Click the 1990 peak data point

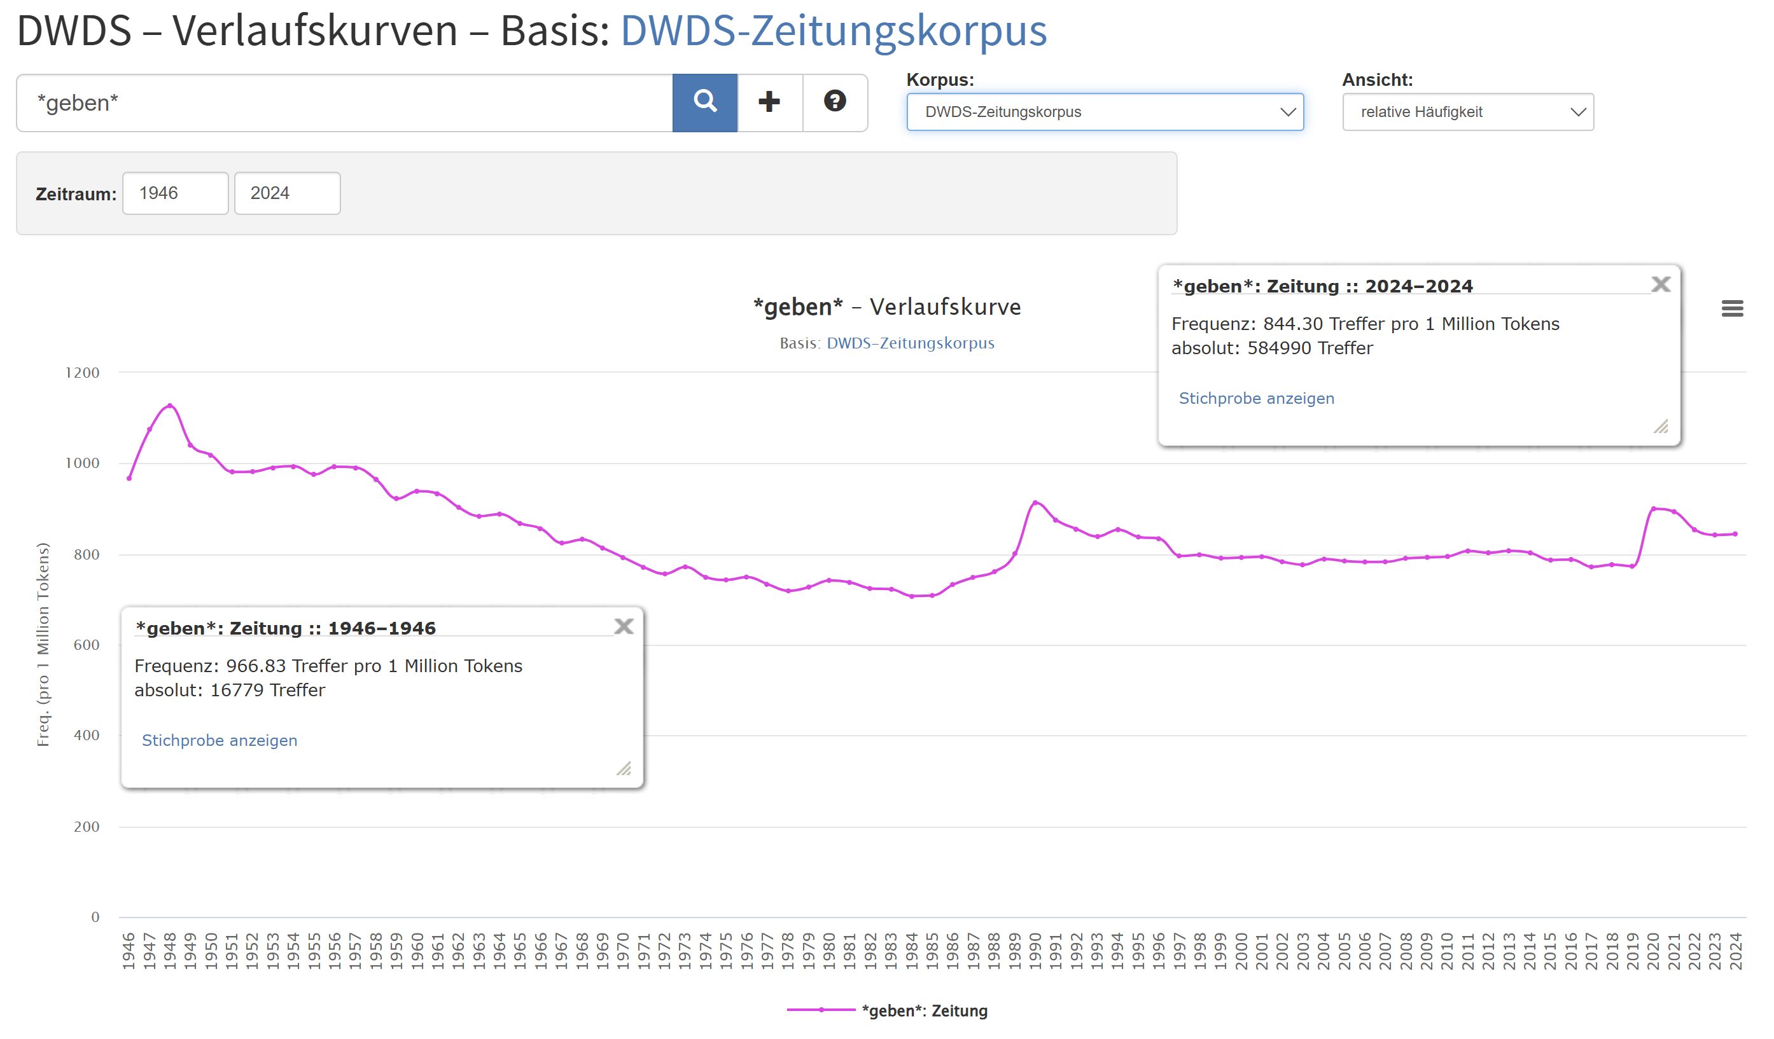point(1035,502)
